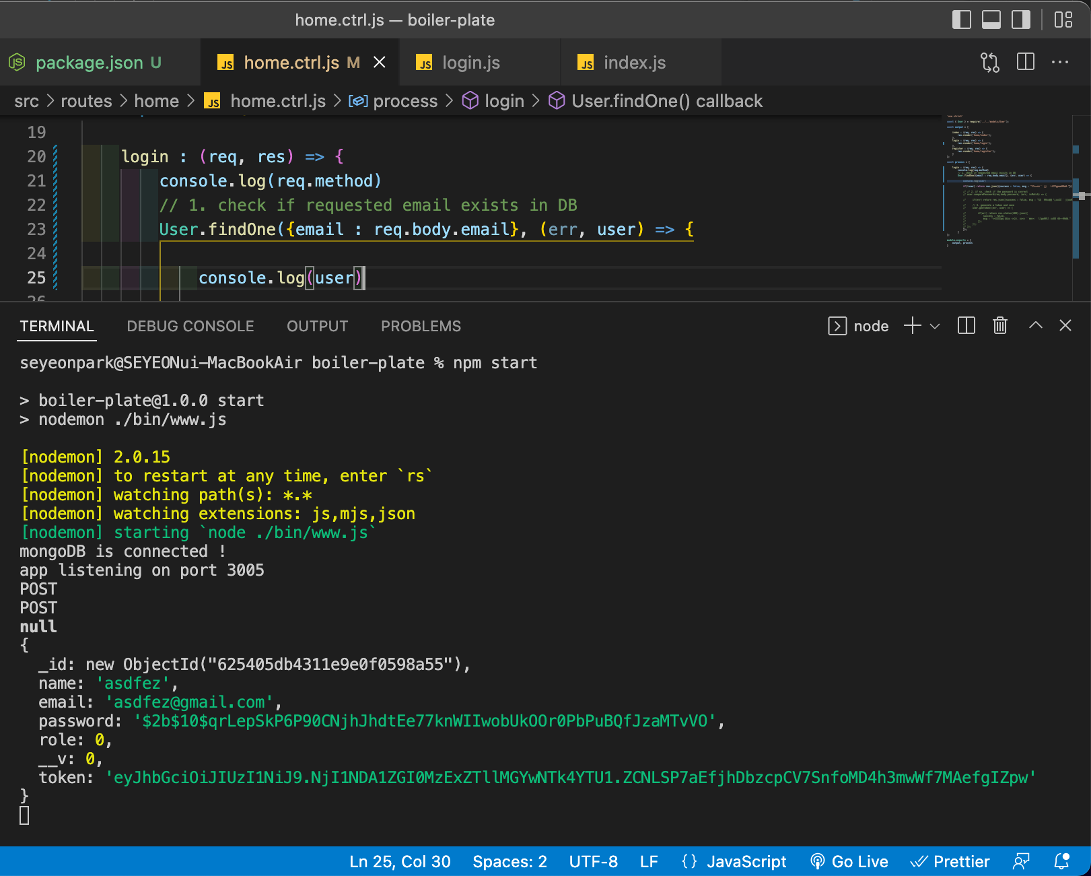1091x876 pixels.
Task: Click the Prettier status bar item
Action: [x=950, y=861]
